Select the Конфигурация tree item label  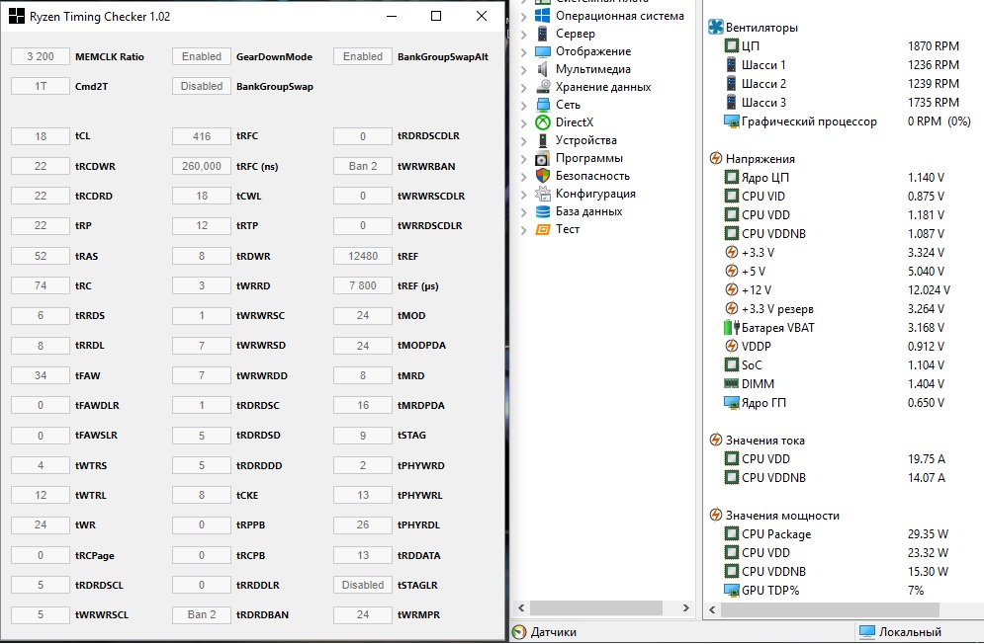[595, 194]
